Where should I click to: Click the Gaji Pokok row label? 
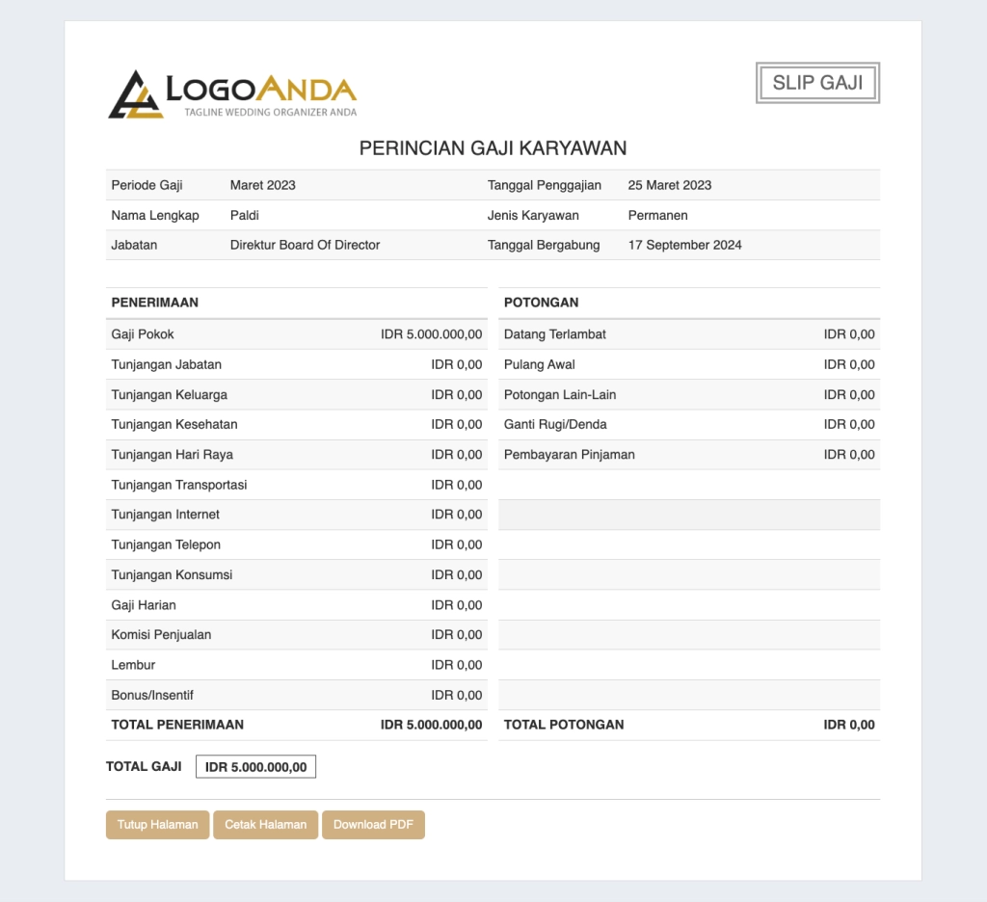click(143, 334)
